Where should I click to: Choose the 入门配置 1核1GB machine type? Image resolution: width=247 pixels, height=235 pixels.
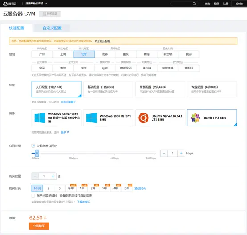(x=56, y=89)
